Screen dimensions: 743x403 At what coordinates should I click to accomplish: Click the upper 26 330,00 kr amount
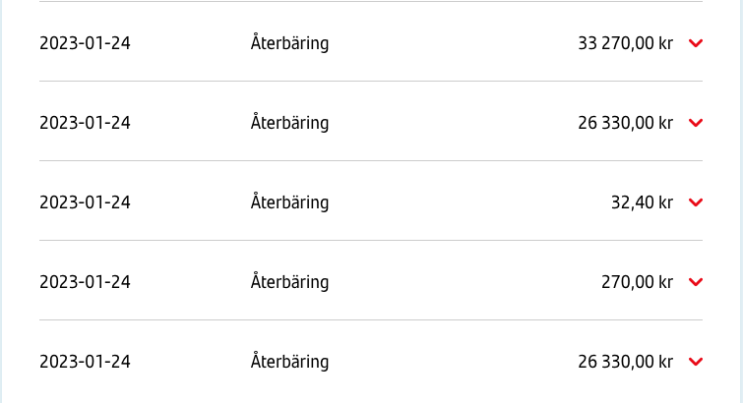626,123
